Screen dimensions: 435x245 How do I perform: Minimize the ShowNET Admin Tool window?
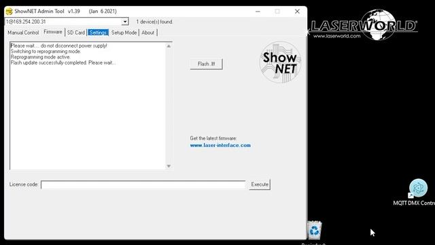[258, 12]
